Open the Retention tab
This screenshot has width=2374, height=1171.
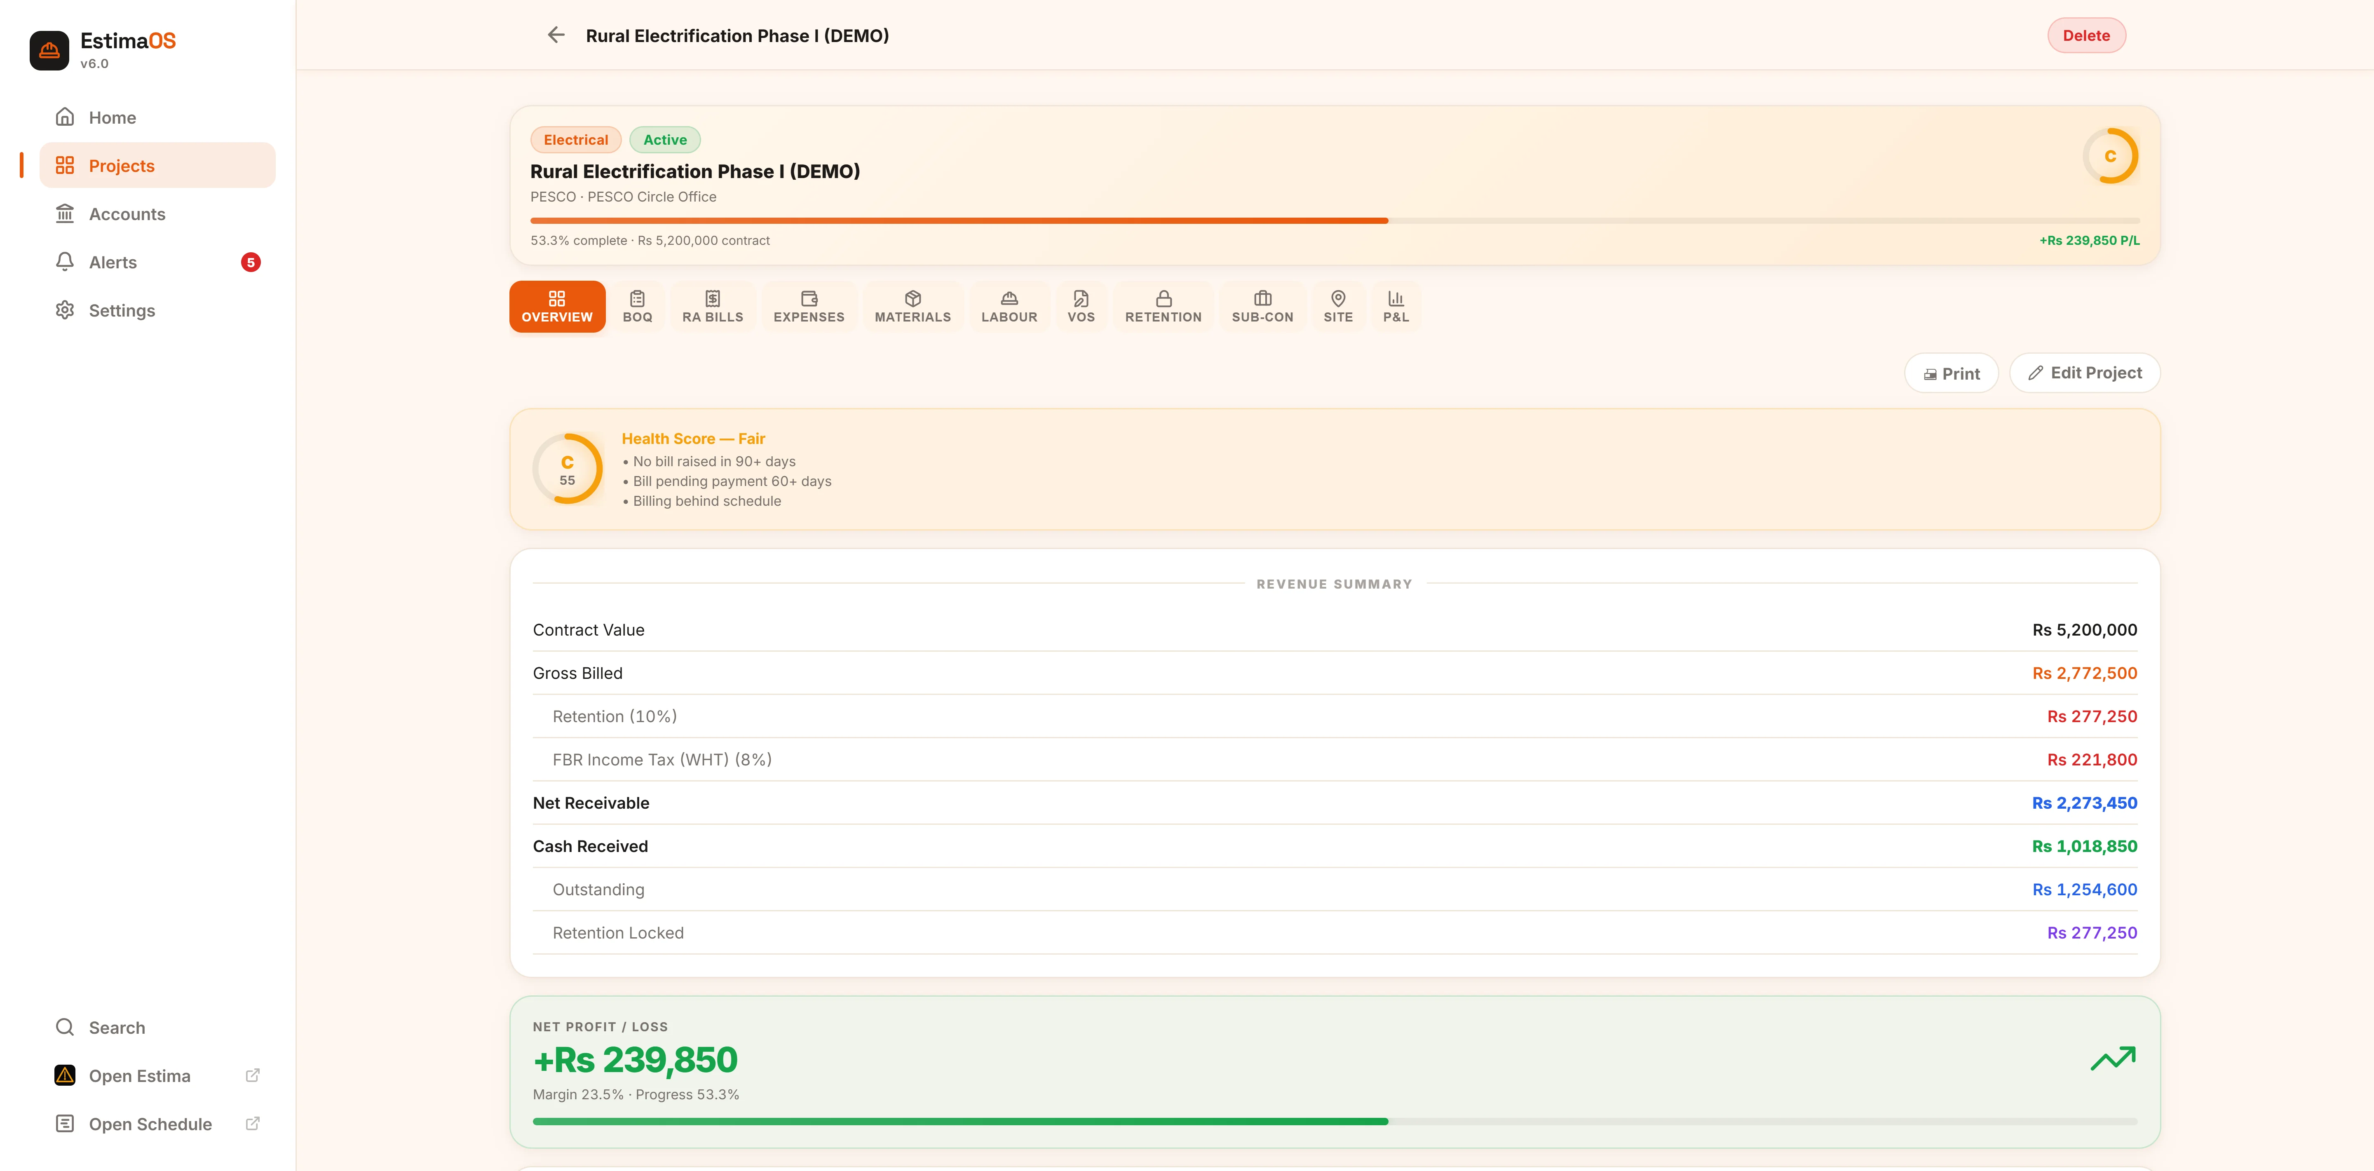pos(1163,307)
